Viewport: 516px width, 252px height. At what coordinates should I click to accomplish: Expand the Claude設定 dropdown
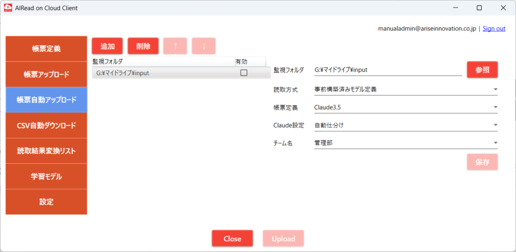(495, 125)
